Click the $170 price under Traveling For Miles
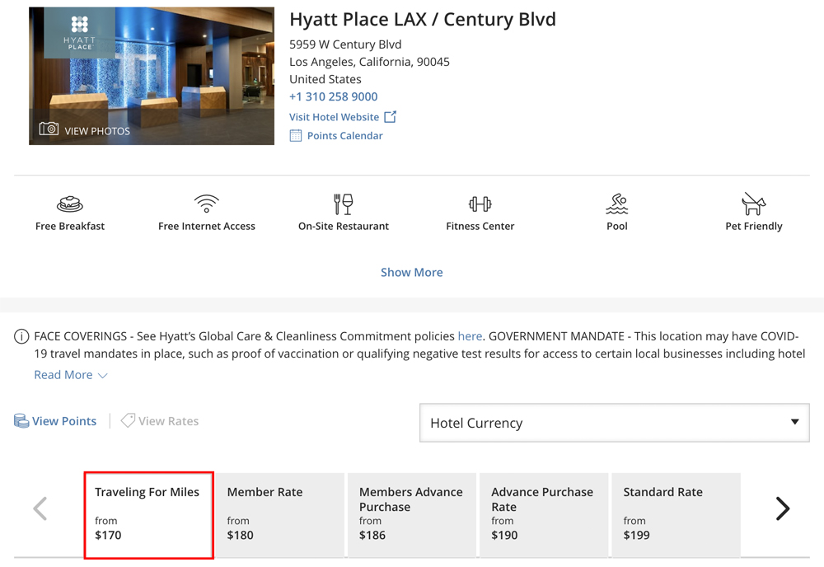 point(108,536)
